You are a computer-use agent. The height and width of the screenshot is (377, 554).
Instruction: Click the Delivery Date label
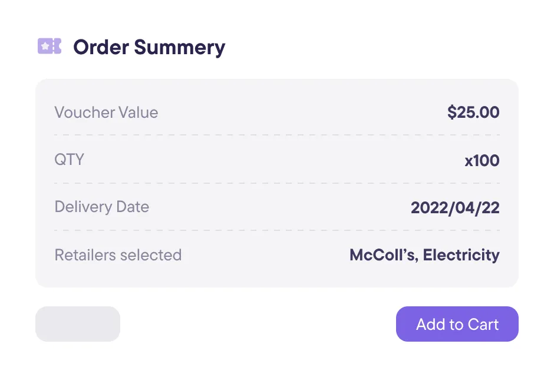[x=102, y=207]
